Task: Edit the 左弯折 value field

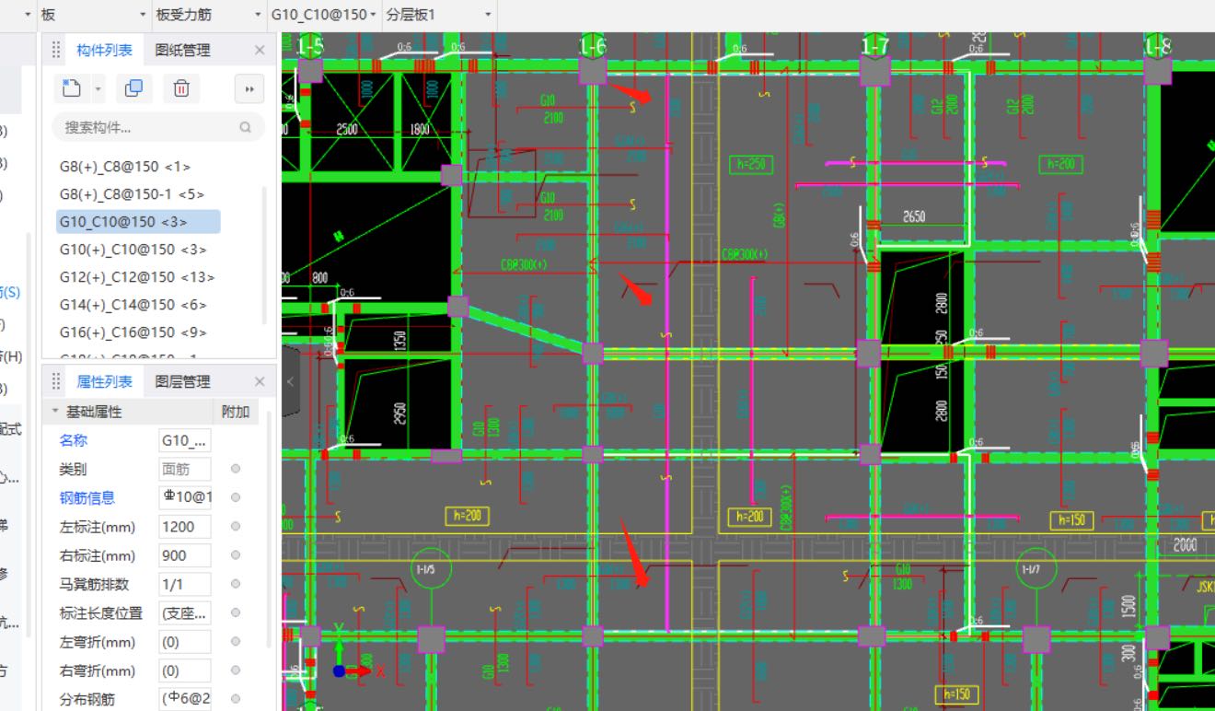Action: click(x=185, y=642)
